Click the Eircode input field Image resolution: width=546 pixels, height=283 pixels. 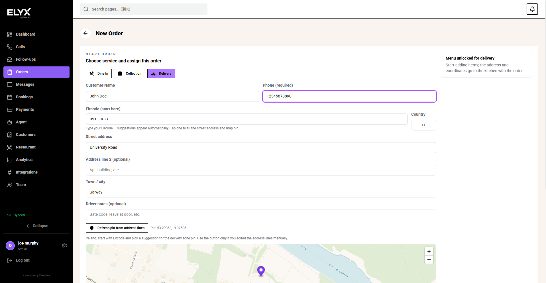[246, 119]
